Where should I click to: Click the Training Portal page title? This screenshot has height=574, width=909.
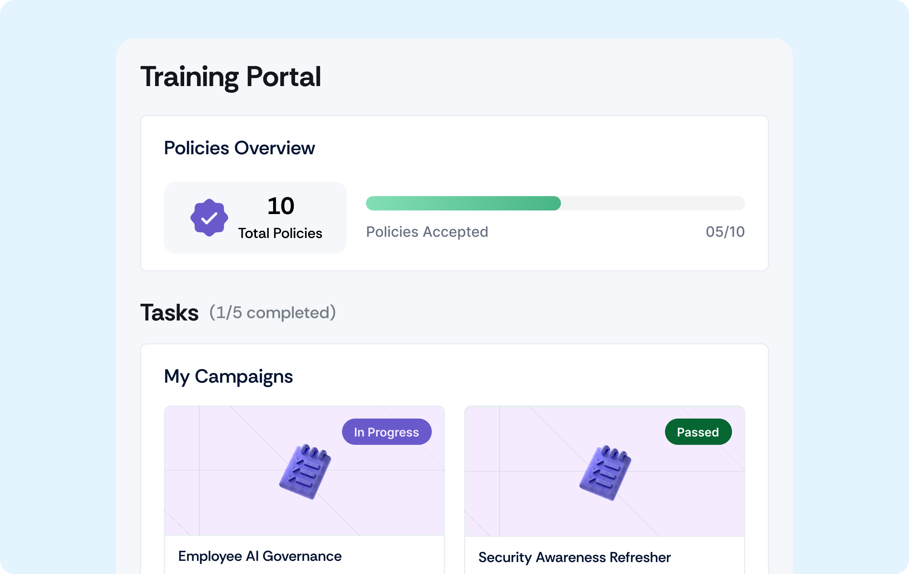coord(230,77)
